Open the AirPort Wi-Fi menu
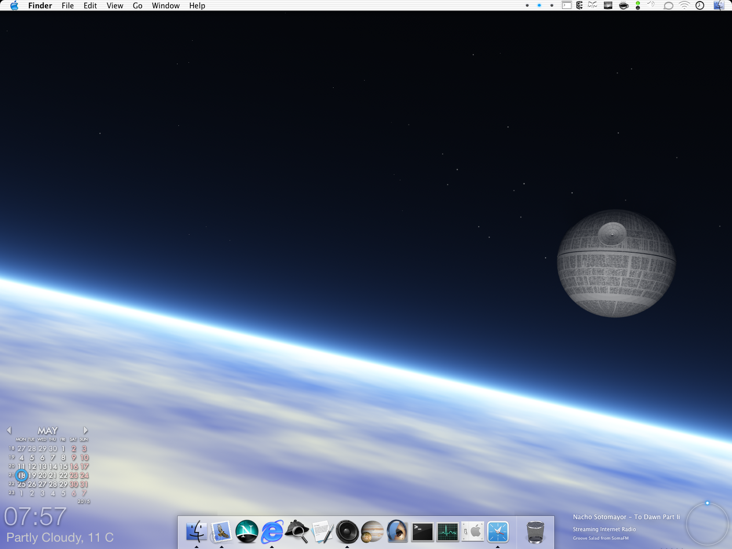 [684, 6]
